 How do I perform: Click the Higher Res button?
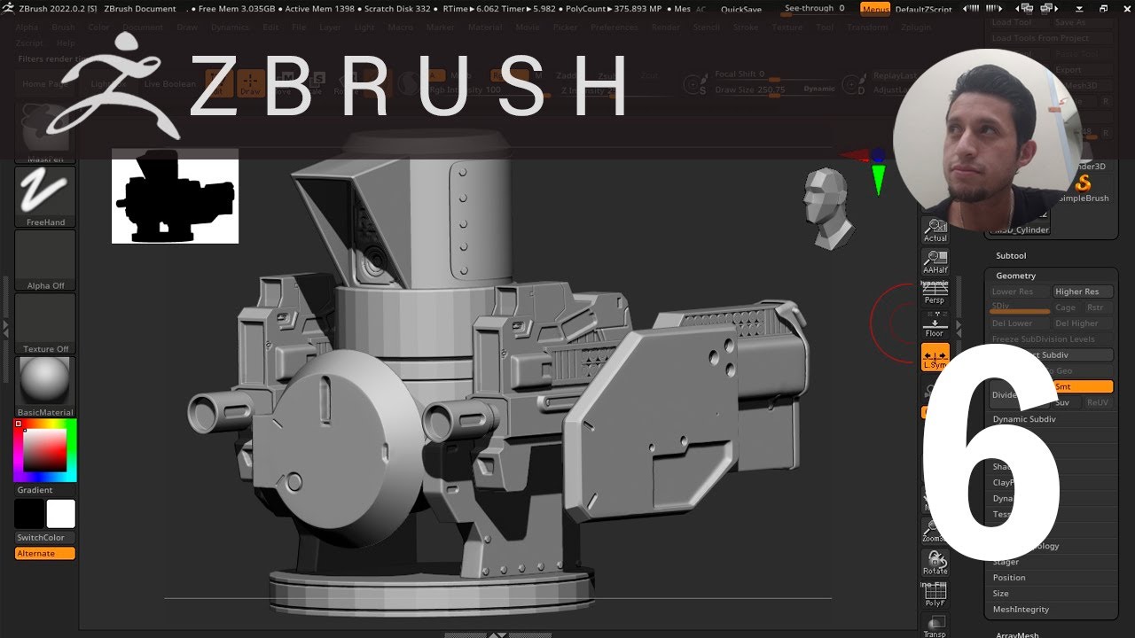(x=1083, y=292)
